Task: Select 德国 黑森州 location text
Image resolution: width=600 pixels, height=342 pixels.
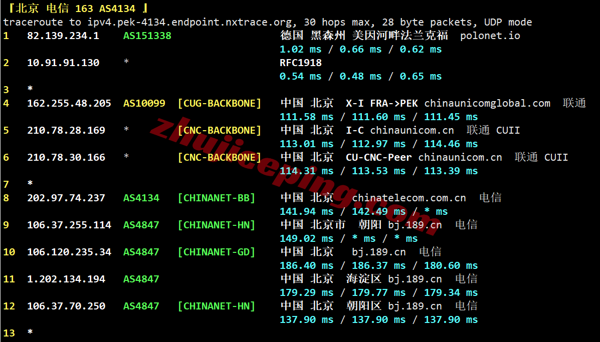Action: click(x=313, y=36)
